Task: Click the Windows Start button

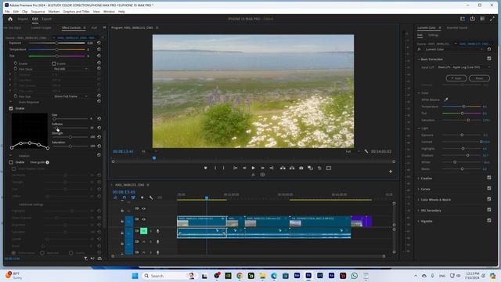Action: [135, 276]
